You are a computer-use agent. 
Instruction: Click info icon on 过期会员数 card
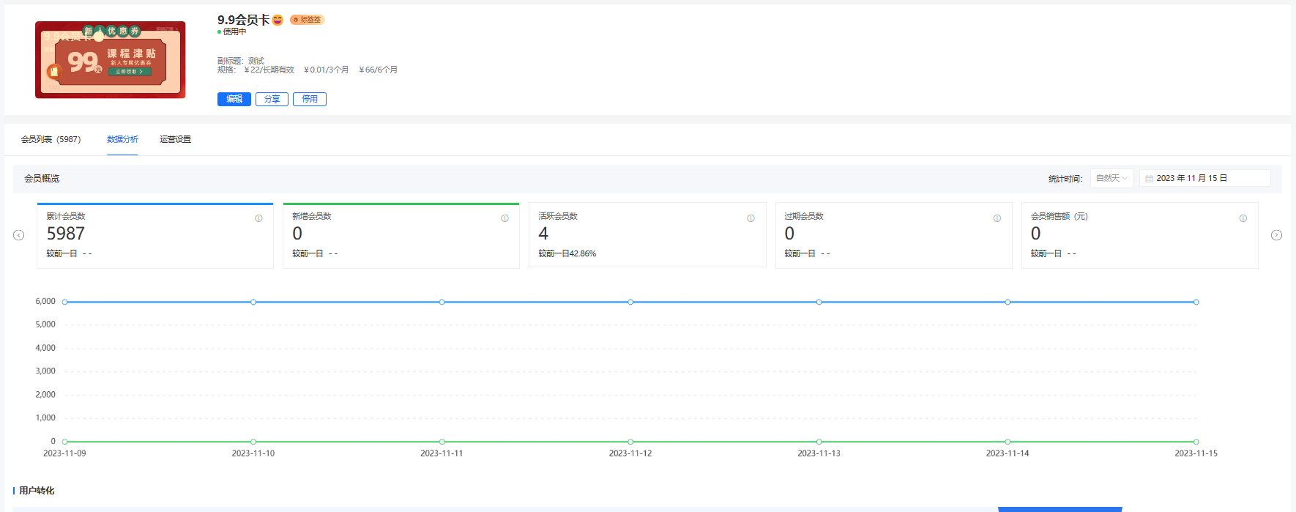(997, 218)
